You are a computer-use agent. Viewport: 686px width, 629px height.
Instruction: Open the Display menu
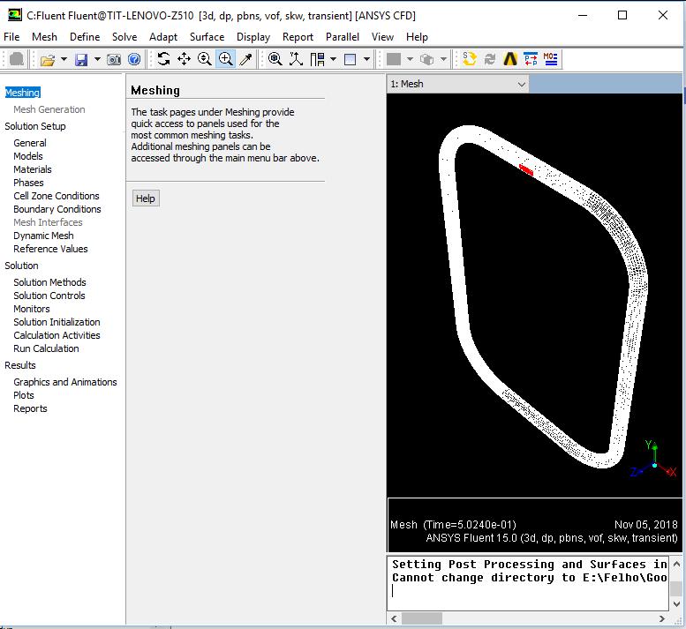253,37
